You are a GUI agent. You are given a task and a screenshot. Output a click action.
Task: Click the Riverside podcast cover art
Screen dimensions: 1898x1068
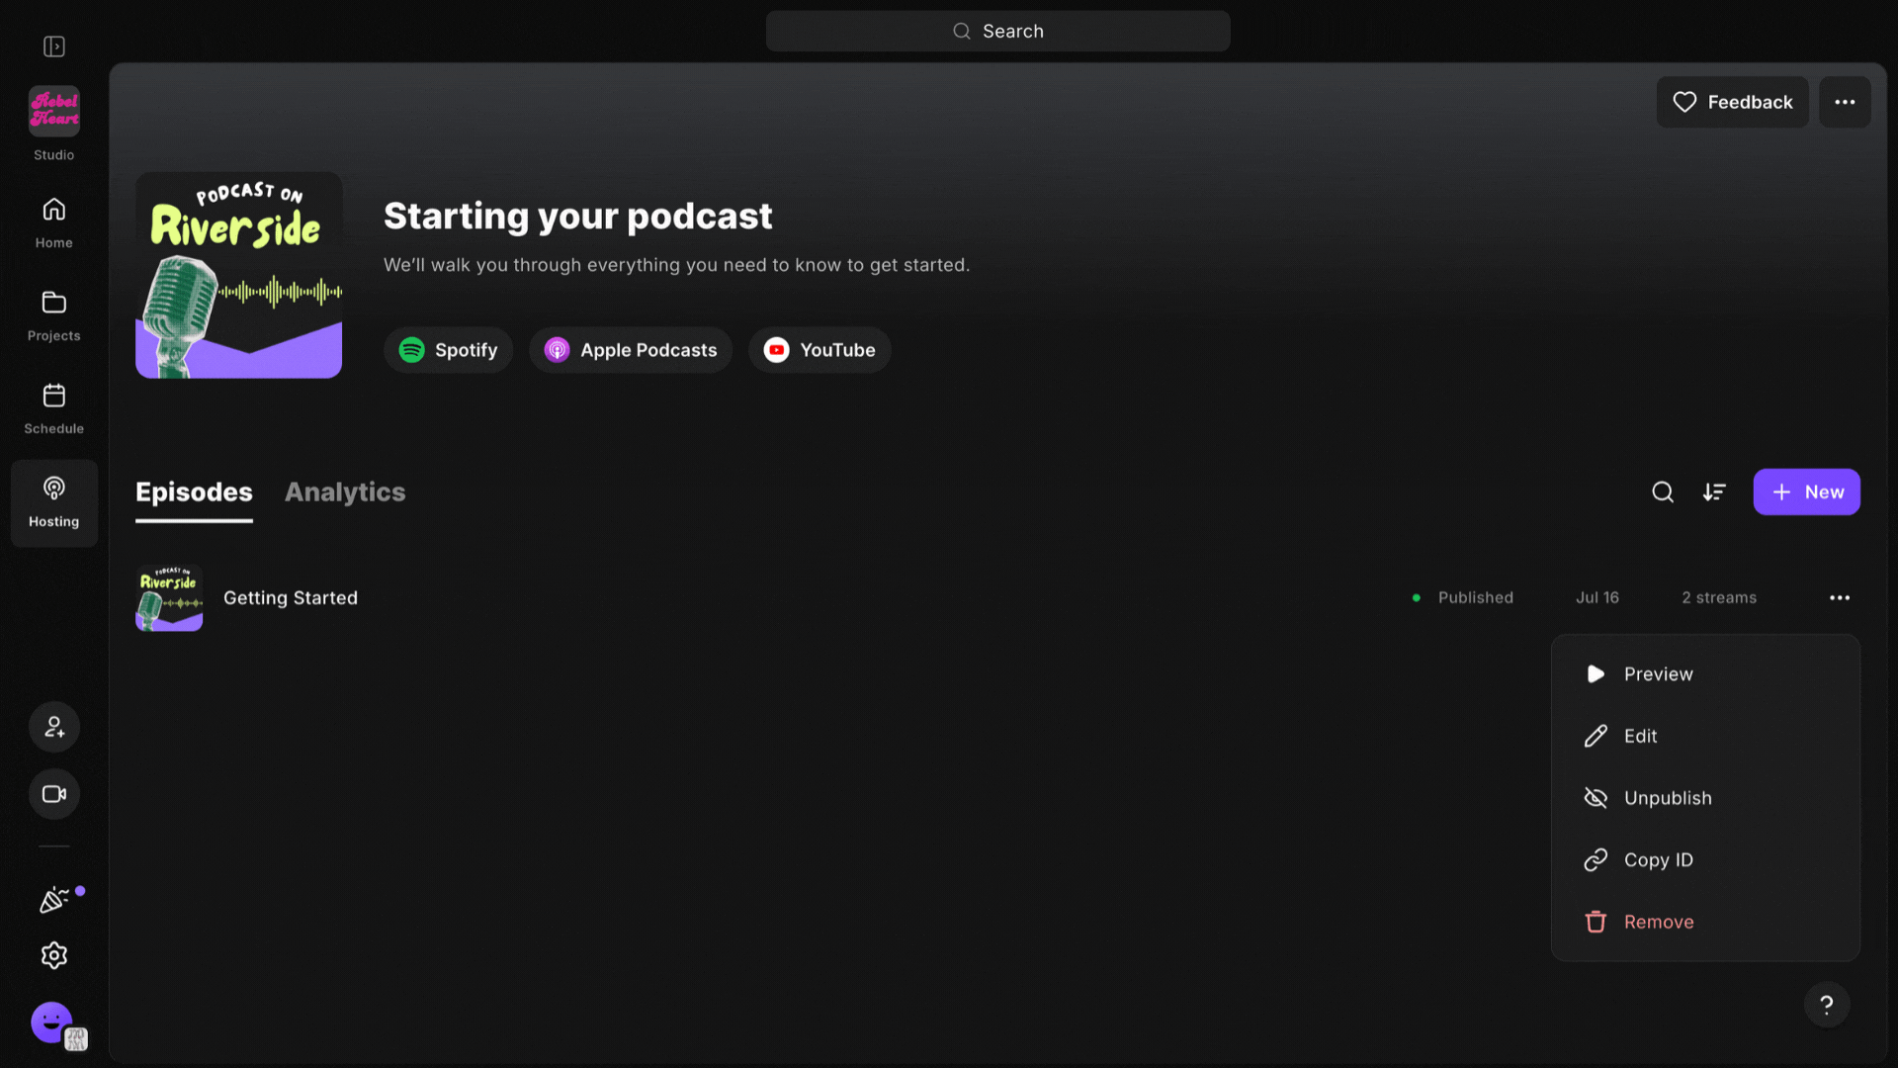(239, 275)
